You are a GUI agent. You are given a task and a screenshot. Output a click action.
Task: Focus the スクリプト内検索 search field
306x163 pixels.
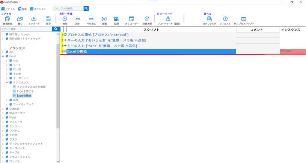click(x=68, y=8)
